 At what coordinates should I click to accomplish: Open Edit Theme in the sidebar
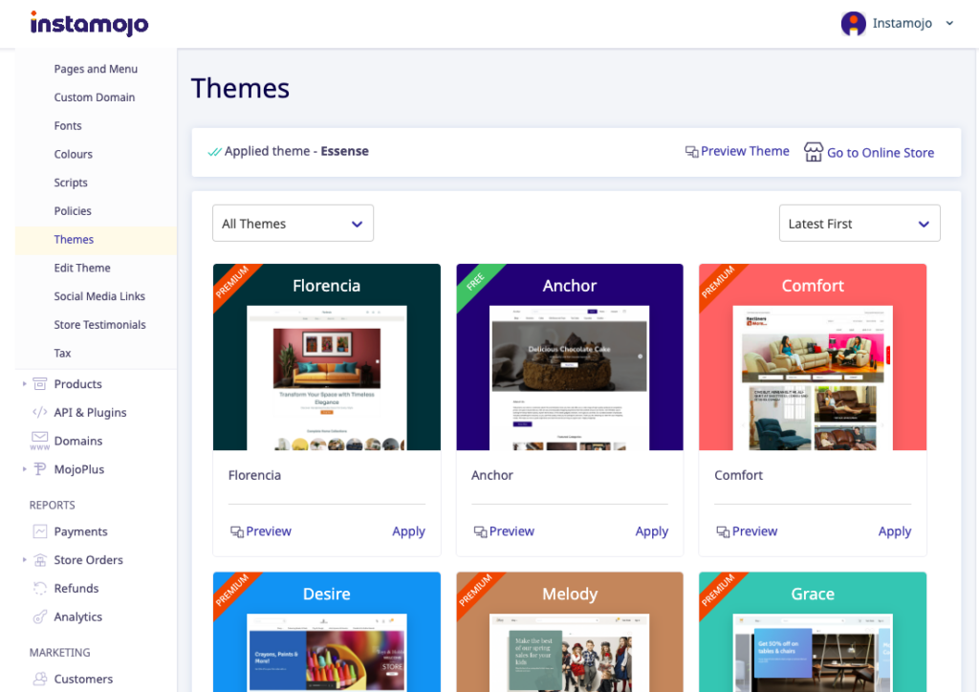click(x=82, y=269)
